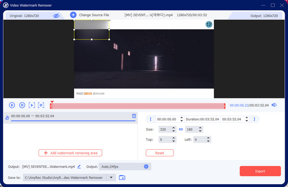Rename output file with pencil icon

[79, 166]
